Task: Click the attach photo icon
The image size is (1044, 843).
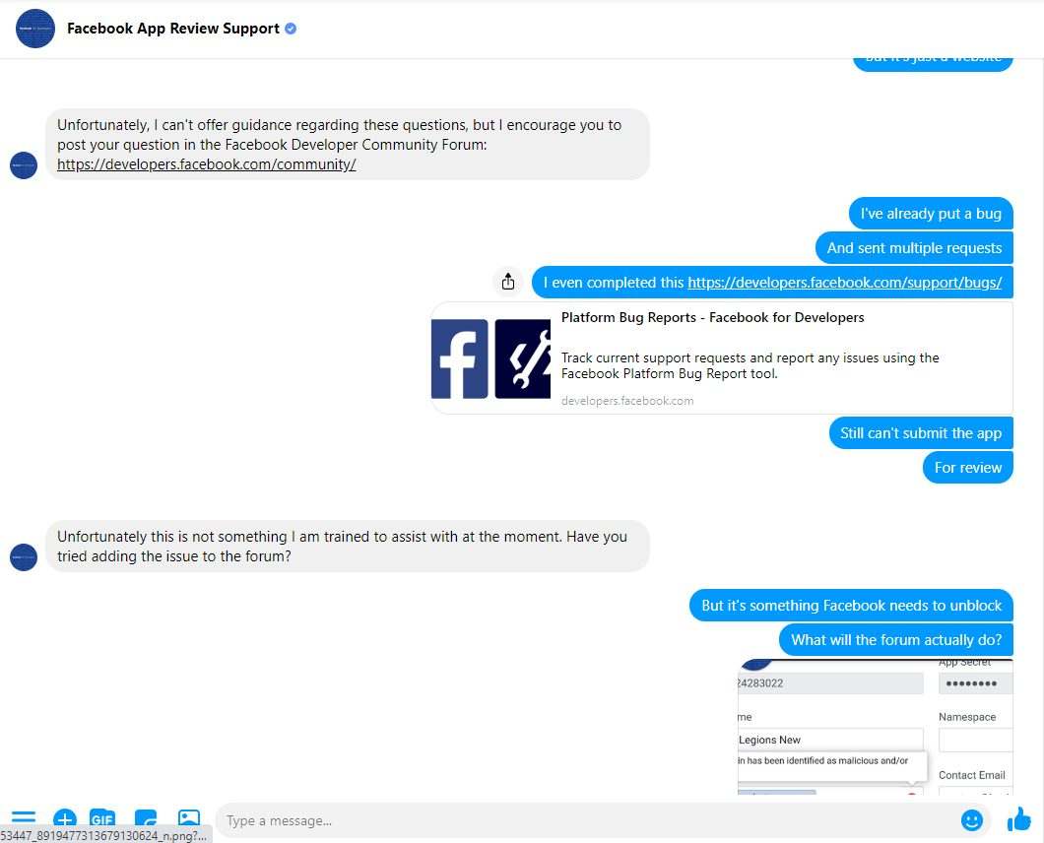Action: click(x=189, y=819)
